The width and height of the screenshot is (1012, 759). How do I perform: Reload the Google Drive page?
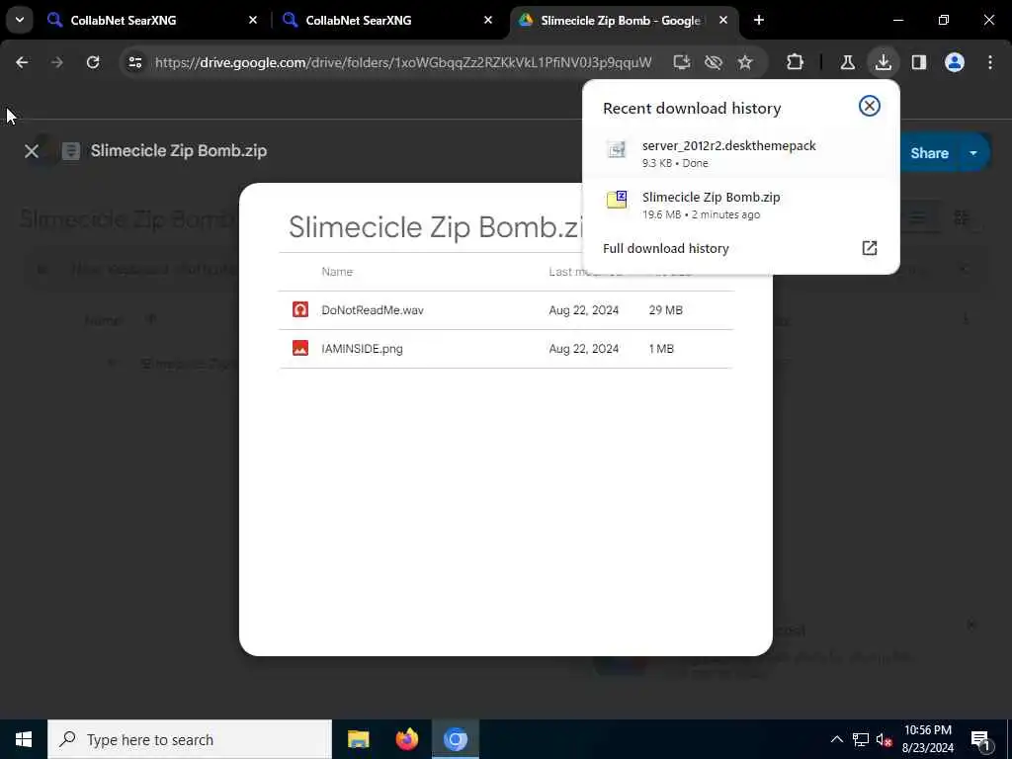pyautogui.click(x=93, y=62)
